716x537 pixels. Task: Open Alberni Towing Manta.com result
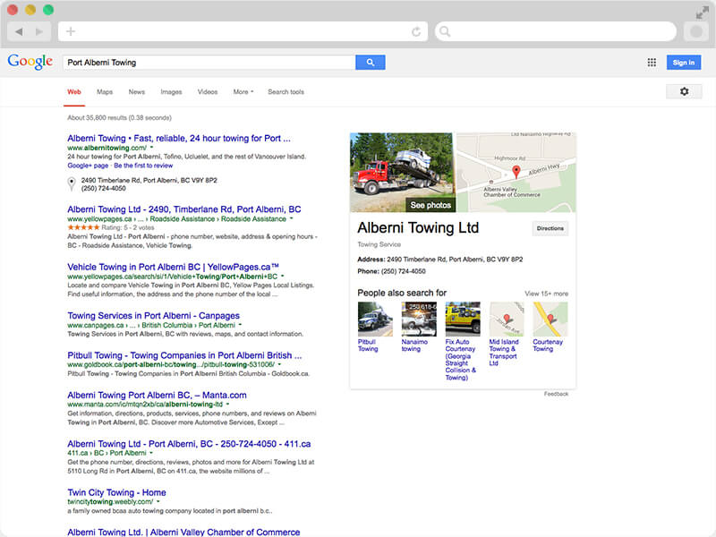click(157, 395)
